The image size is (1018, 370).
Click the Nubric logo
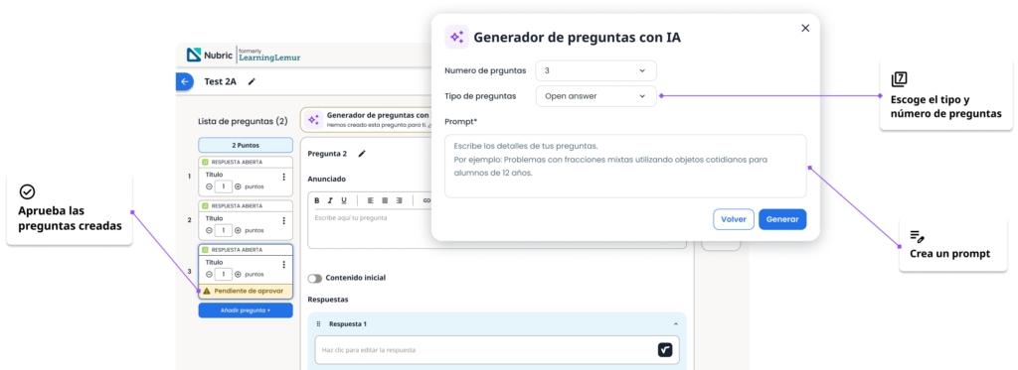[210, 56]
